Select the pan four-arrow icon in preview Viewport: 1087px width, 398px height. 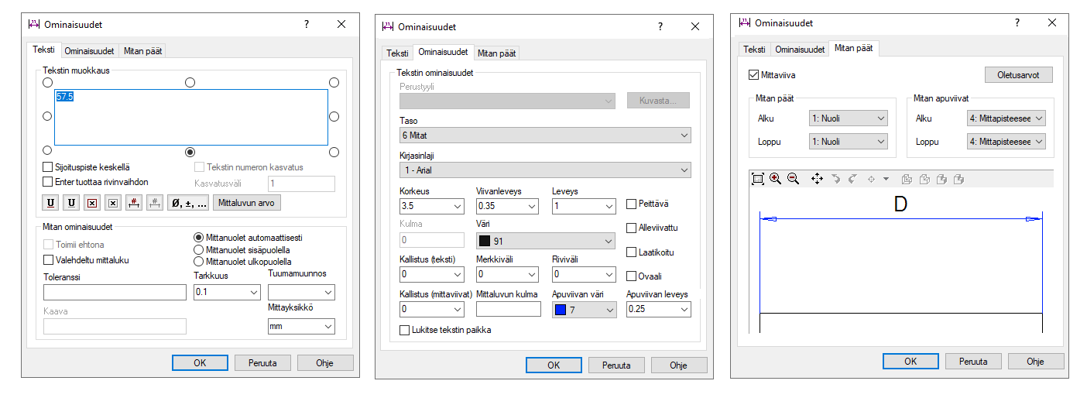pos(817,179)
